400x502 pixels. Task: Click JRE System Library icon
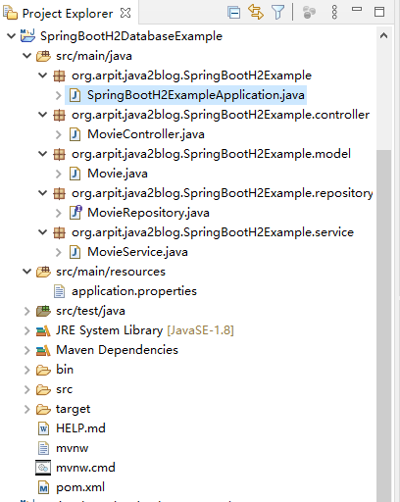pos(43,331)
